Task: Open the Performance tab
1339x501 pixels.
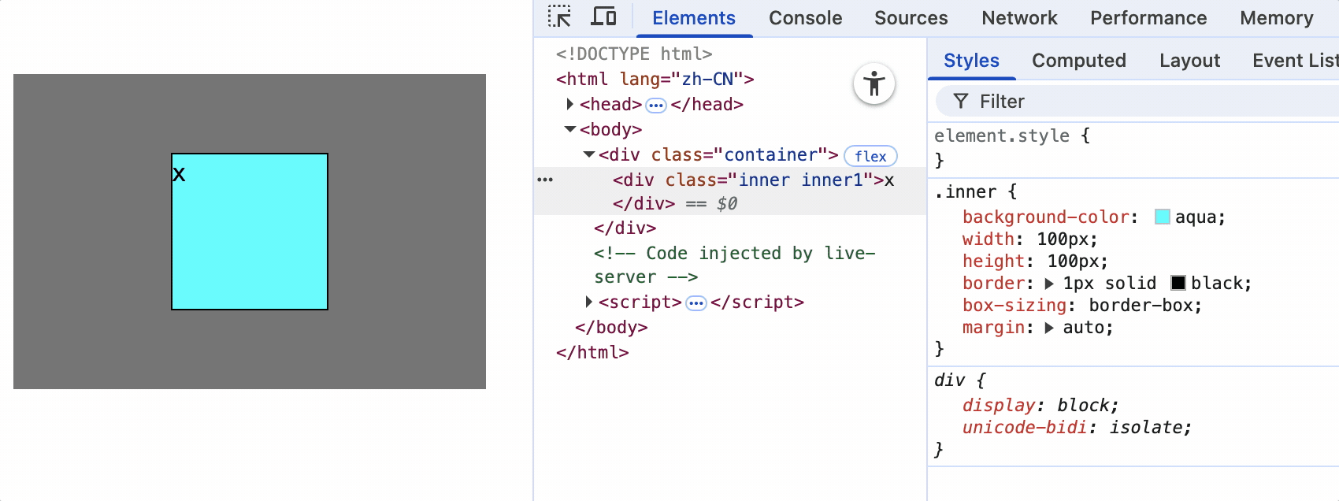Action: (1148, 18)
